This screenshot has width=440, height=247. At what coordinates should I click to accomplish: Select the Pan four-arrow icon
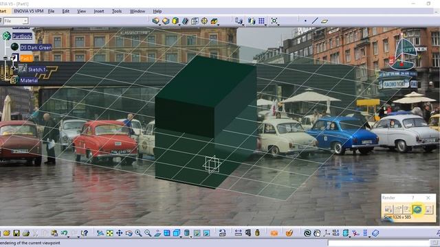[x=119, y=233]
